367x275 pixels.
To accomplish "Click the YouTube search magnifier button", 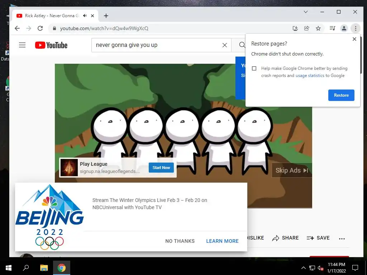I will coord(241,45).
